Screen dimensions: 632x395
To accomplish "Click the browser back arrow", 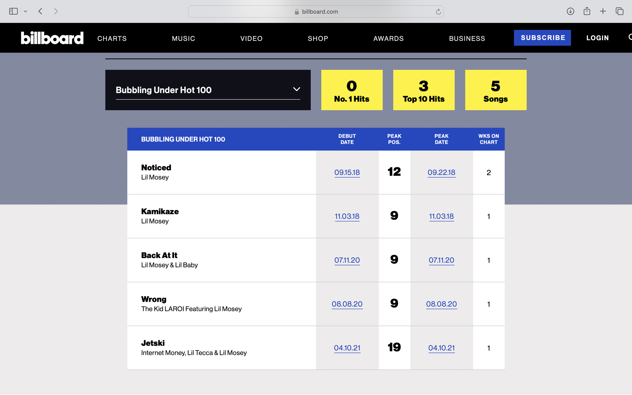I will click(40, 11).
